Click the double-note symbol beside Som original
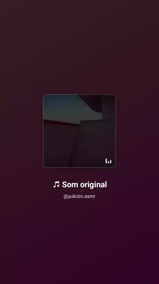This screenshot has height=284, width=159. click(56, 185)
